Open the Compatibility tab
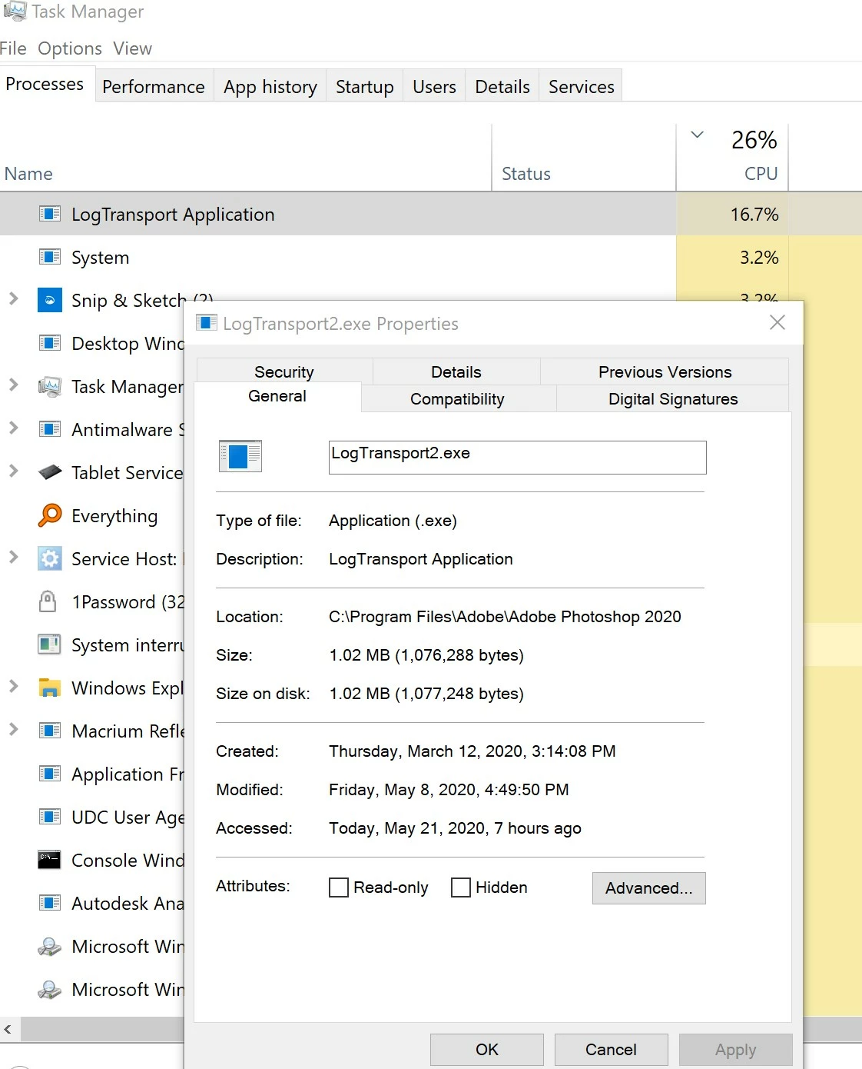Image resolution: width=862 pixels, height=1069 pixels. [x=457, y=398]
